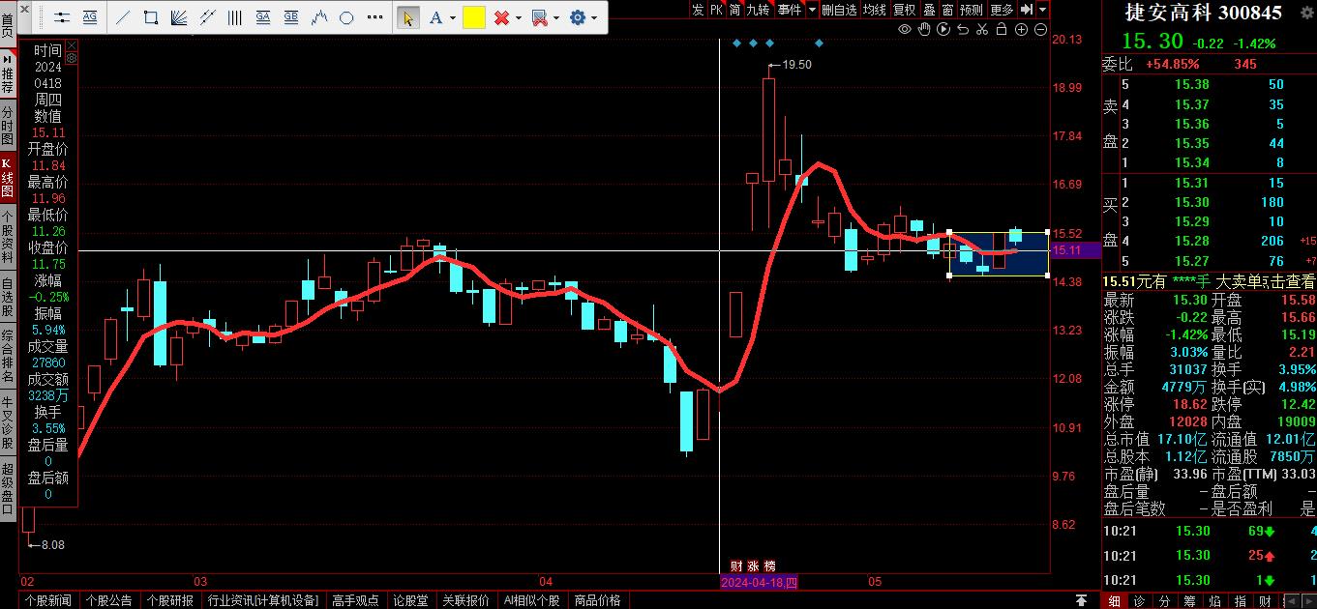The image size is (1317, 609).
Task: Click the play replay circle icon
Action: pos(943,30)
